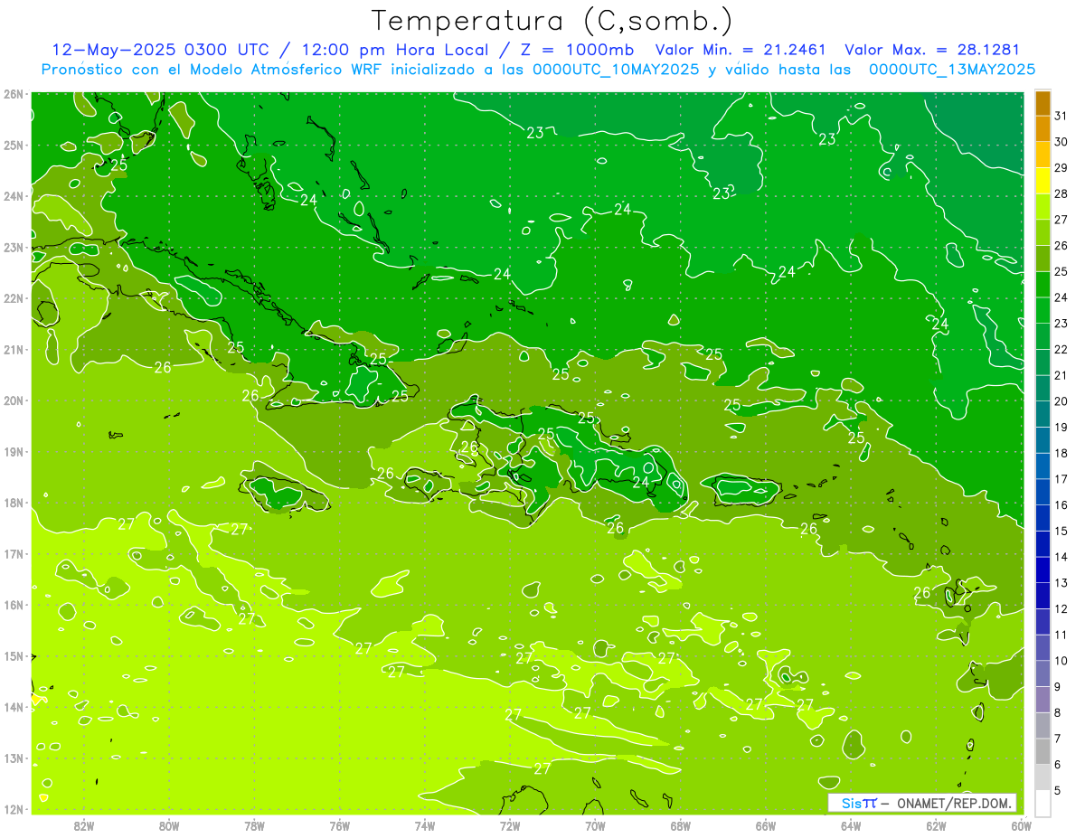The width and height of the screenshot is (1085, 838).
Task: Pick the dark blue legend swatch between 13 and 14
Action: [x=1043, y=570]
